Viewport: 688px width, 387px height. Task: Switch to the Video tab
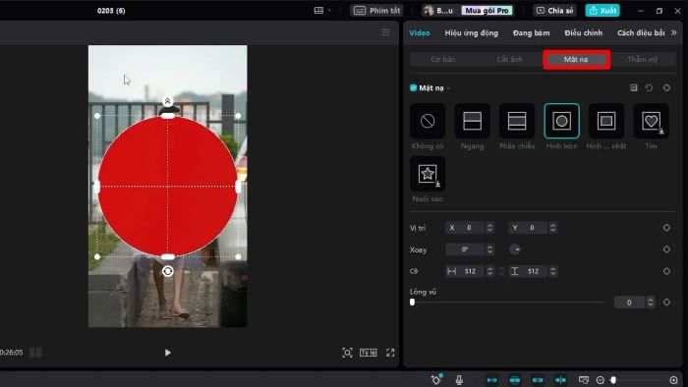(x=420, y=32)
